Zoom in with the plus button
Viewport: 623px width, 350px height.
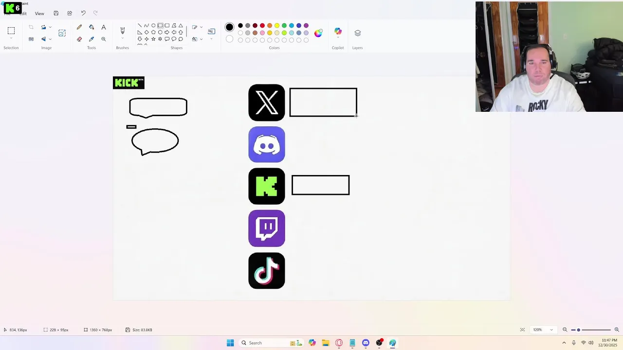(x=617, y=330)
